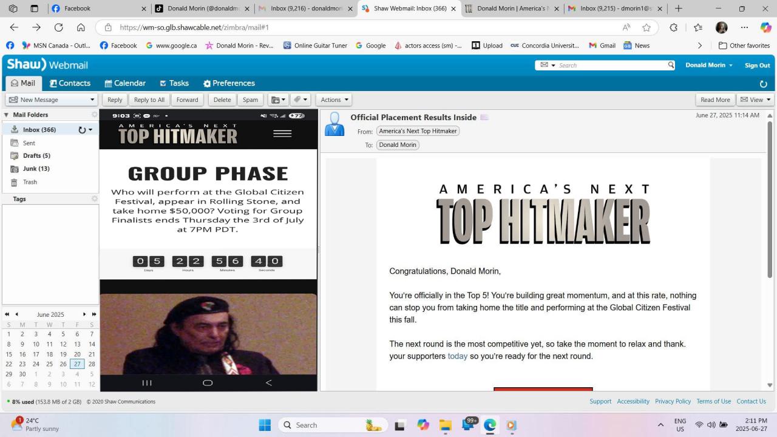Refresh the Inbox folder icon

pos(82,129)
